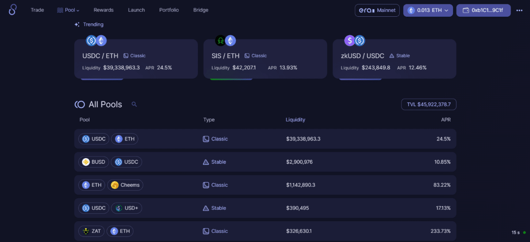Expand the 0.013 ETH balance dropdown

point(428,10)
